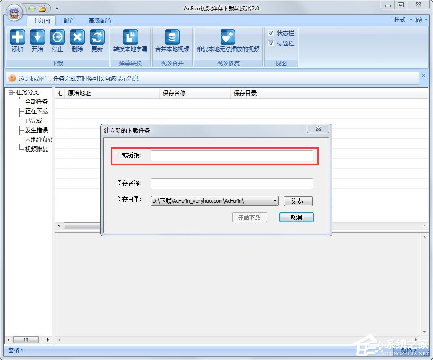Click the 保存目录 column header
Screen dimensions: 433x360
coord(330,93)
